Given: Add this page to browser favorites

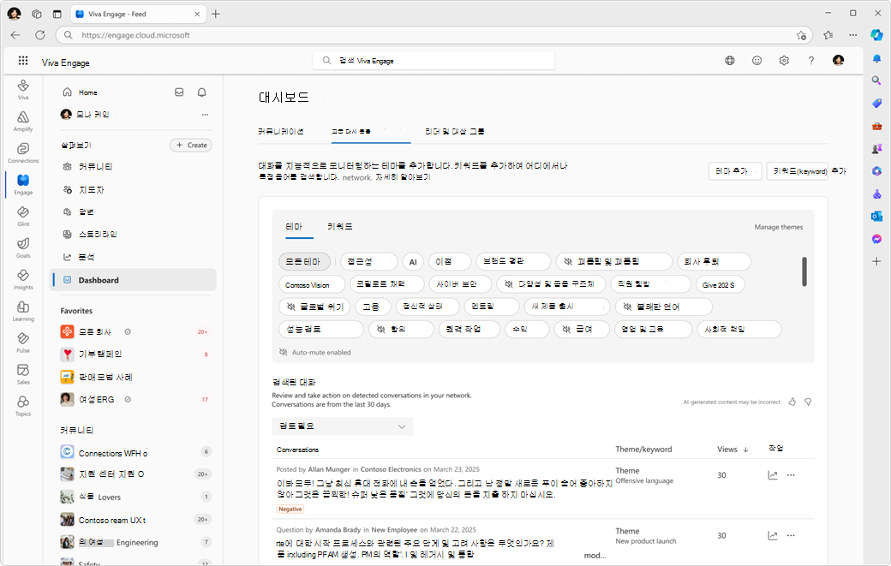Looking at the screenshot, I should (801, 35).
